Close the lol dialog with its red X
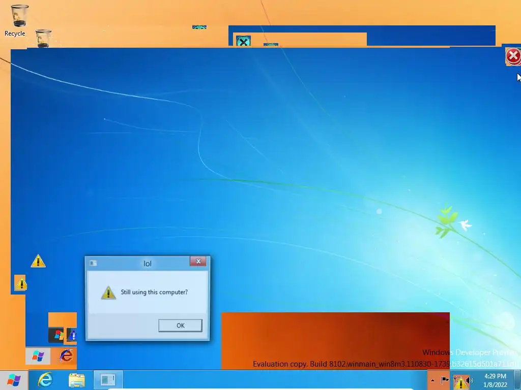Viewport: 521px width, 390px height. 198,262
